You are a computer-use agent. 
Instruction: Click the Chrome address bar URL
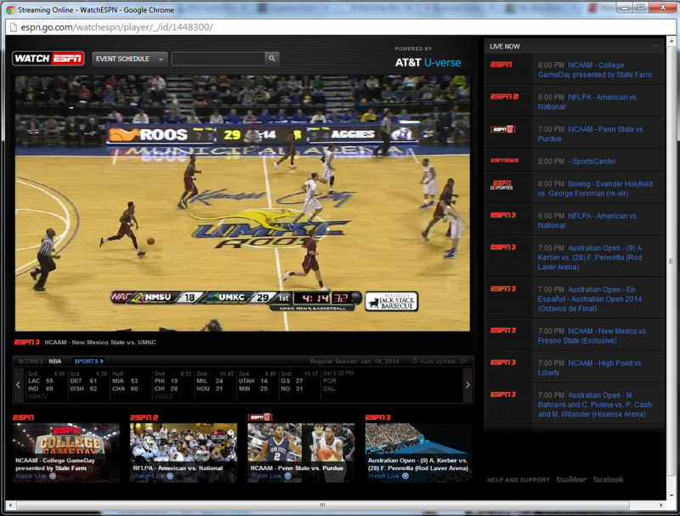(116, 27)
